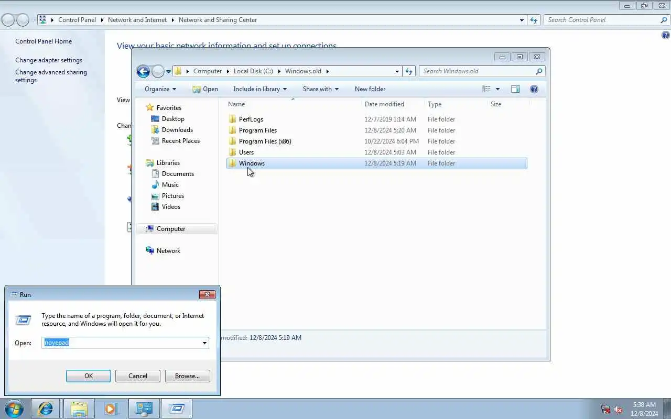Open Recent Places in navigation pane
The image size is (671, 419).
[181, 141]
